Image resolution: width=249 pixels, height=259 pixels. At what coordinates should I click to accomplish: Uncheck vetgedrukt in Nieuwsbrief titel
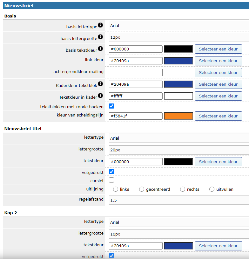pyautogui.click(x=111, y=172)
